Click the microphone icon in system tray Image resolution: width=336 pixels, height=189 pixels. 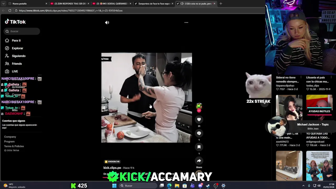tap(309, 186)
